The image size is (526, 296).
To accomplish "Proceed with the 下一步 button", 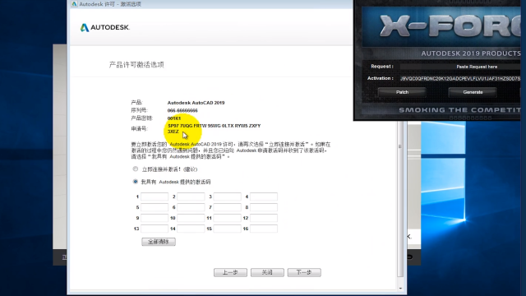I will click(304, 272).
